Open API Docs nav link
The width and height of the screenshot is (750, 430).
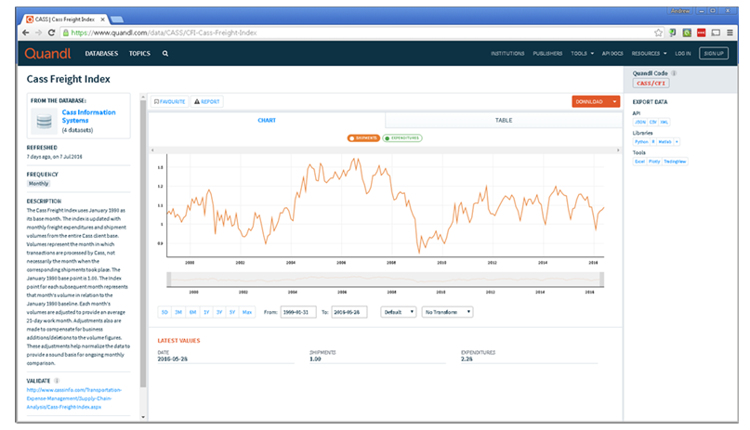click(x=612, y=54)
